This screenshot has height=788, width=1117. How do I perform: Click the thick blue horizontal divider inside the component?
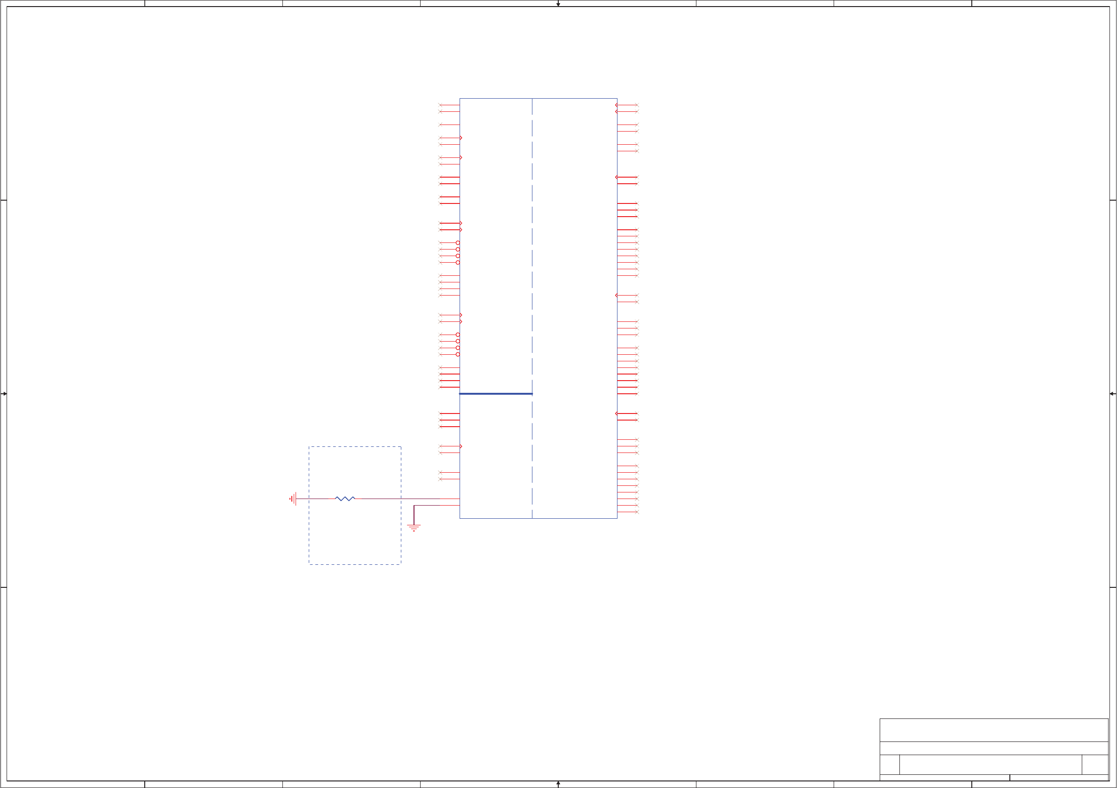pyautogui.click(x=495, y=394)
